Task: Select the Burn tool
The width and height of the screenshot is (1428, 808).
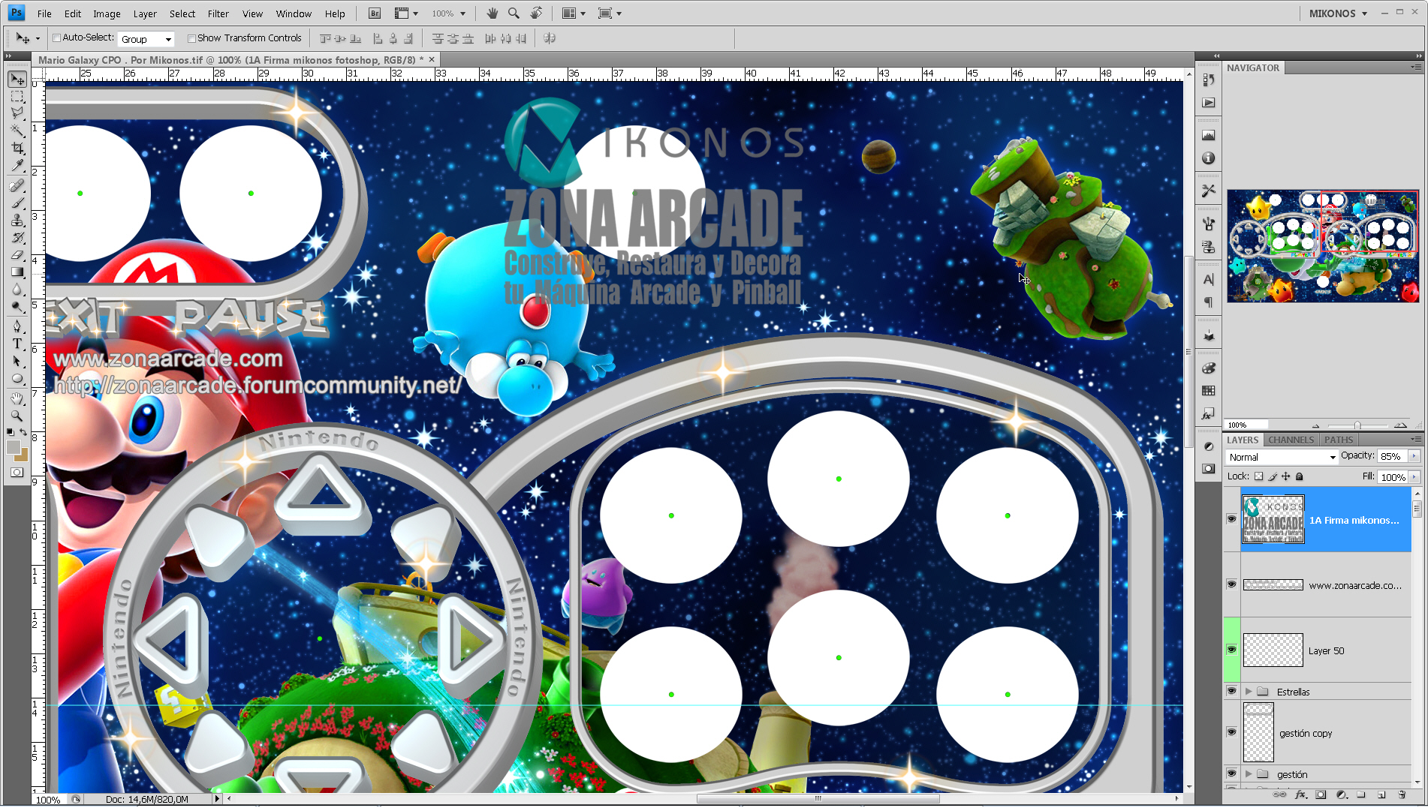Action: click(x=17, y=307)
